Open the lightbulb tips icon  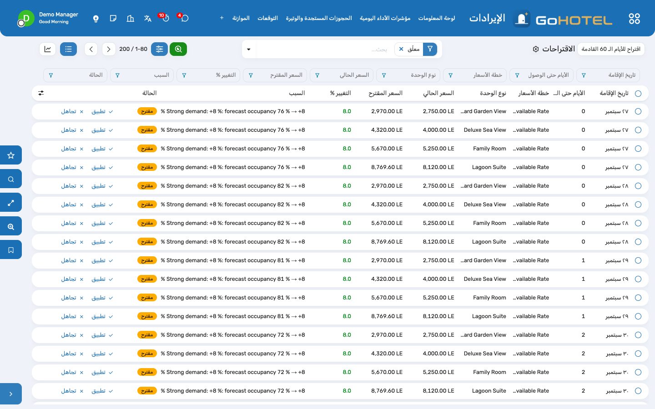click(96, 19)
